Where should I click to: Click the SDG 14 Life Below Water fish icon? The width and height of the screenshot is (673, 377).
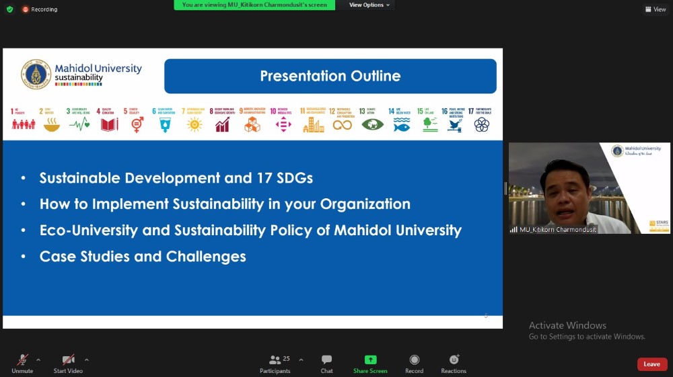coord(402,125)
